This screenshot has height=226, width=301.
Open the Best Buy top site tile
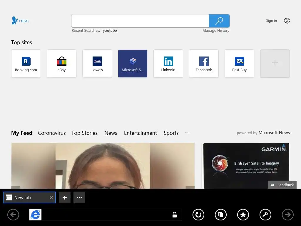[239, 64]
